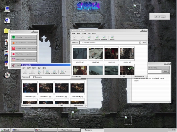Image resolution: width=177 pixels, height=132 pixels.
Task: Select the concert02.jpg thumbnail
Action: [x=46, y=88]
